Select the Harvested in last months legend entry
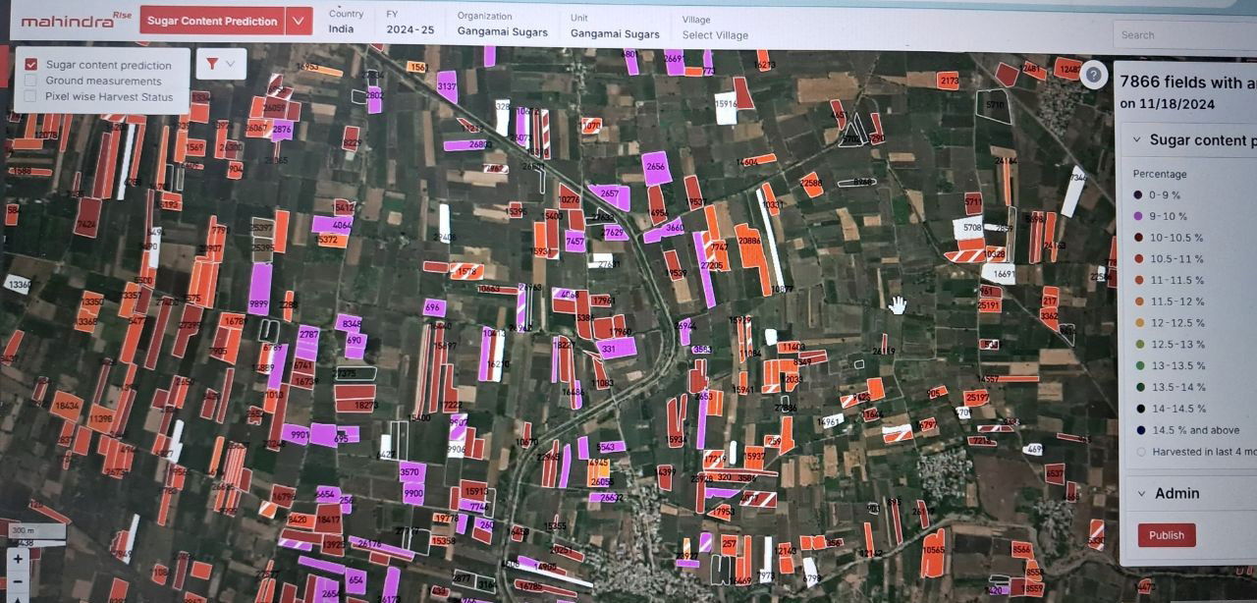 (x=1195, y=452)
